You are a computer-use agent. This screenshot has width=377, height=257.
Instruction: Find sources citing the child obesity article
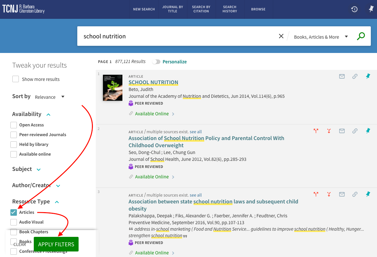(x=316, y=194)
